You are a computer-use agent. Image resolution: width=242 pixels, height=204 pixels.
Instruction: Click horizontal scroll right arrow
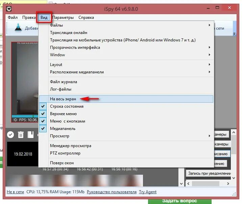click(228, 183)
